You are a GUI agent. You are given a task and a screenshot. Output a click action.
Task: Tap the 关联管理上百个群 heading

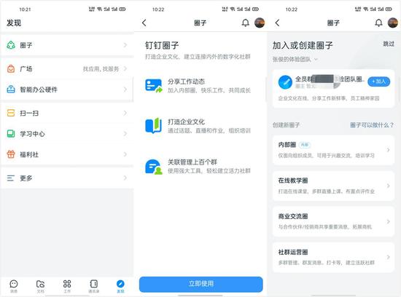click(x=192, y=162)
